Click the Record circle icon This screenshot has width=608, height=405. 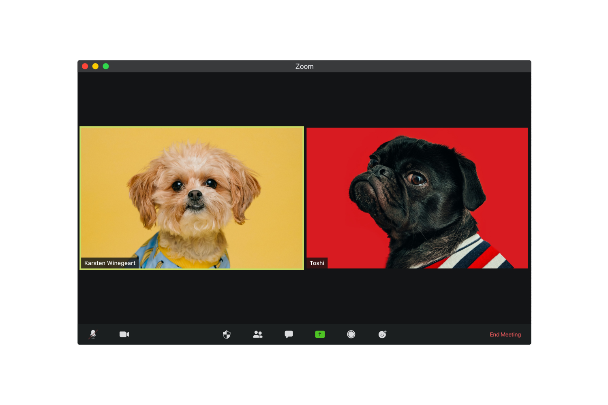tap(351, 334)
